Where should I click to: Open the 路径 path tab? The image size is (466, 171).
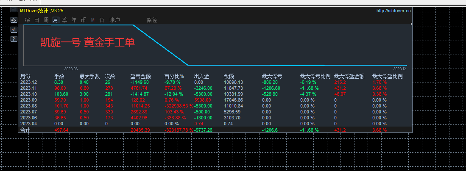[152, 20]
